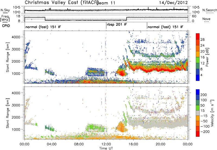Pick the grey Velocity segment between 15 and -15
This screenshot has height=150, width=217.
[x=198, y=113]
